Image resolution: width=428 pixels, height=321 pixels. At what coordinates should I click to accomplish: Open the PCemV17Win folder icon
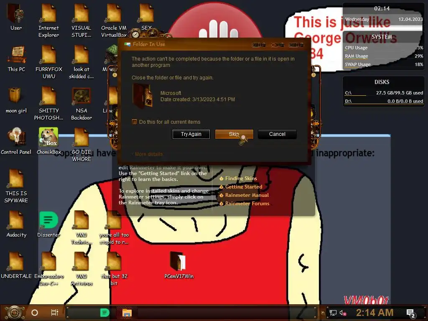179,265
